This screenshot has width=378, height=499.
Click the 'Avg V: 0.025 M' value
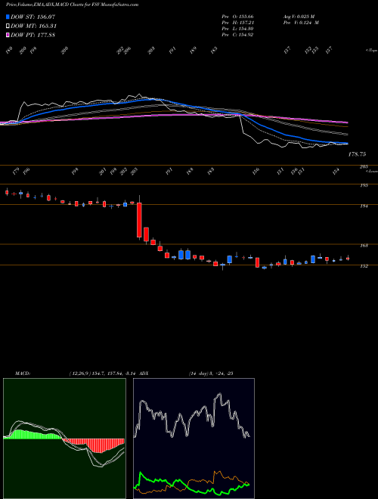[299, 16]
